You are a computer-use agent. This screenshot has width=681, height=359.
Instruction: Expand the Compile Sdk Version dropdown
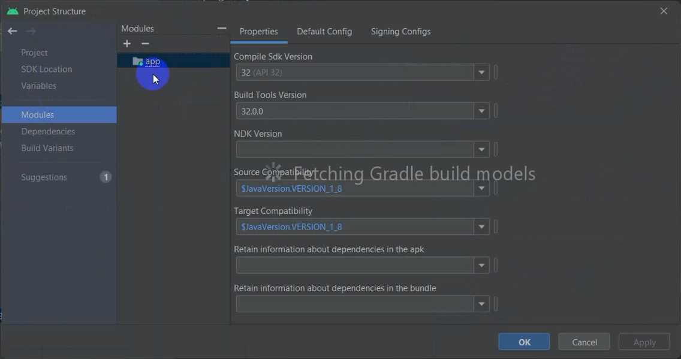[x=481, y=73]
